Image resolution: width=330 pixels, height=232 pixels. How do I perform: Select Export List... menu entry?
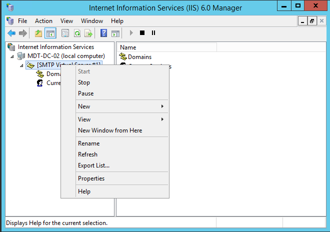pos(115,165)
